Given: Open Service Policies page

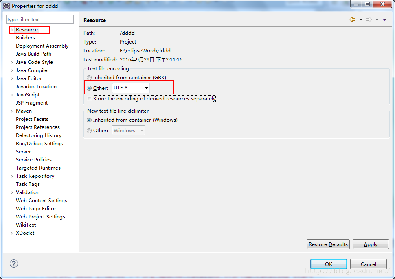Looking at the screenshot, I should [34, 159].
